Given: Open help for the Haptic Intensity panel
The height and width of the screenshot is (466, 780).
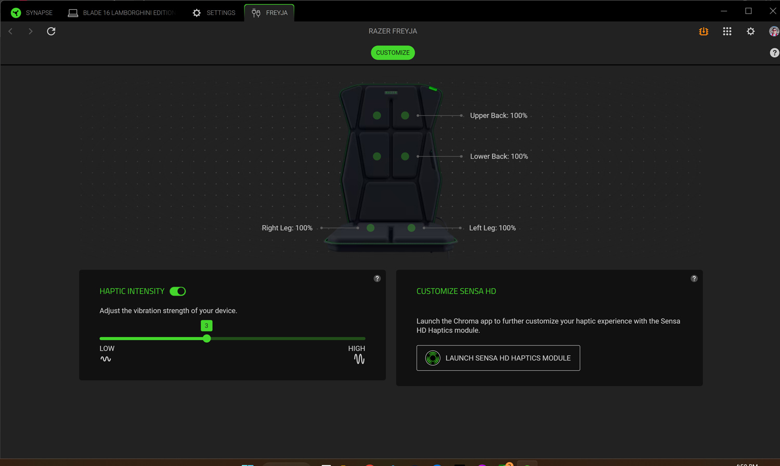Looking at the screenshot, I should [x=377, y=278].
